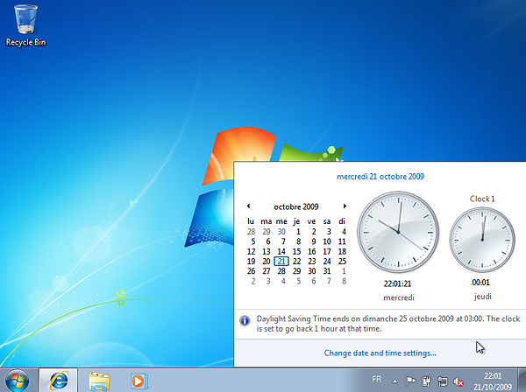Click the muted volume speaker icon
This screenshot has height=392, width=526.
pyautogui.click(x=458, y=381)
